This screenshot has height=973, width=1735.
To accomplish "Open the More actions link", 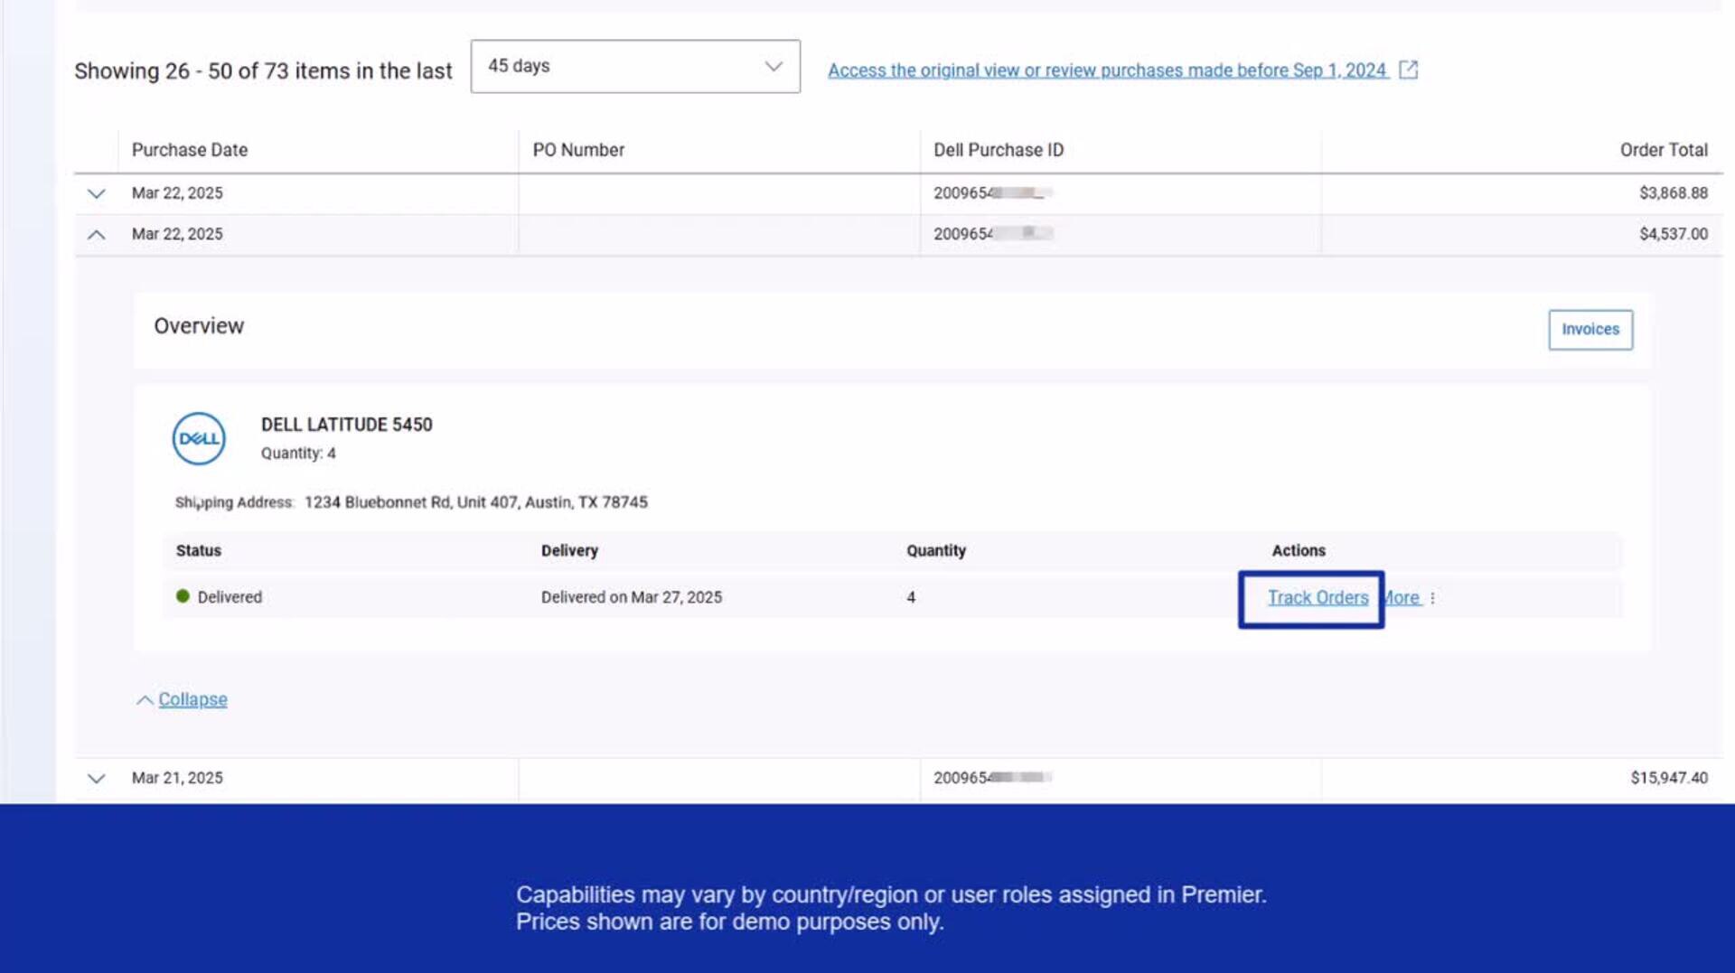I will tap(1402, 598).
